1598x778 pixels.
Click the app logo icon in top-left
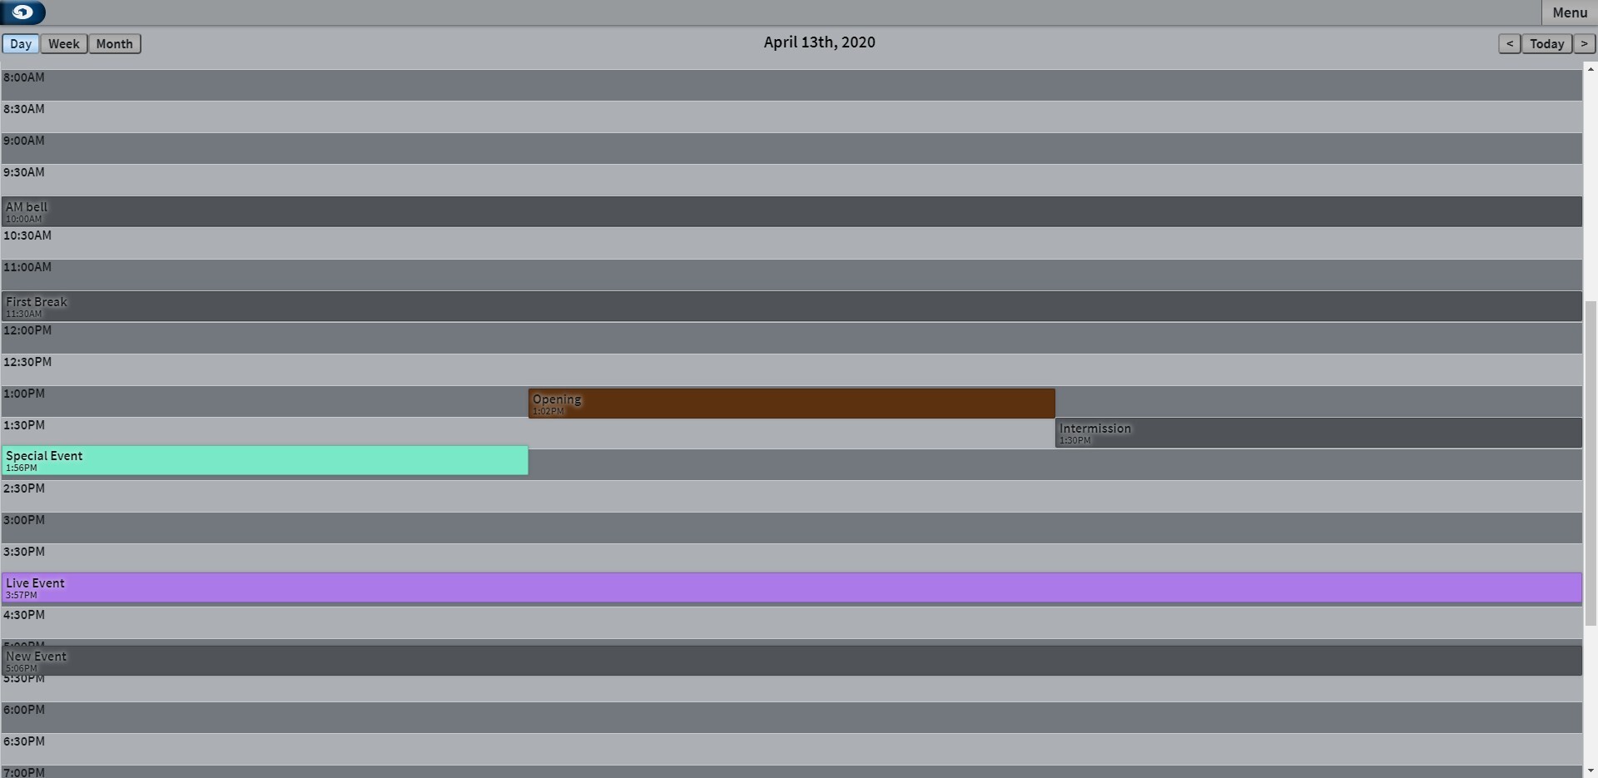click(x=22, y=12)
